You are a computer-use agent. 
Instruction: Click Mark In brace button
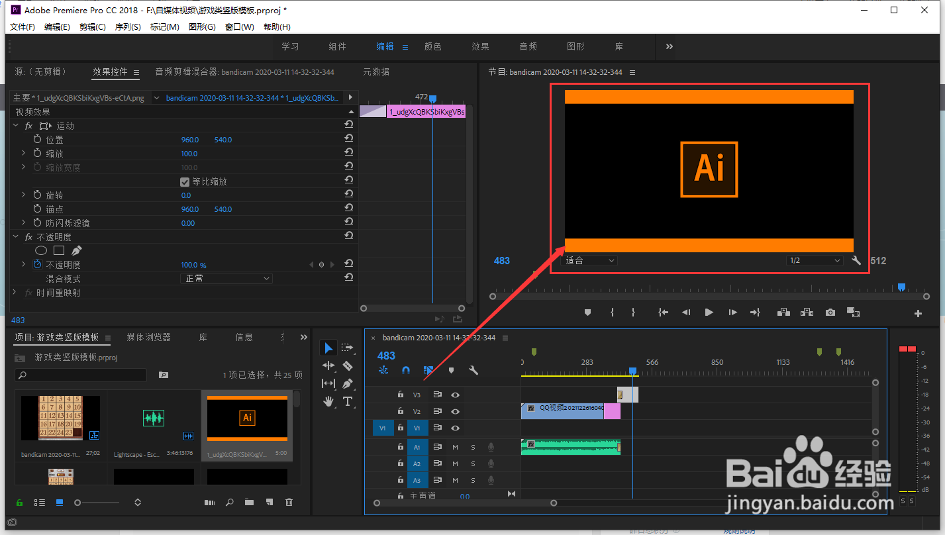[x=612, y=313]
